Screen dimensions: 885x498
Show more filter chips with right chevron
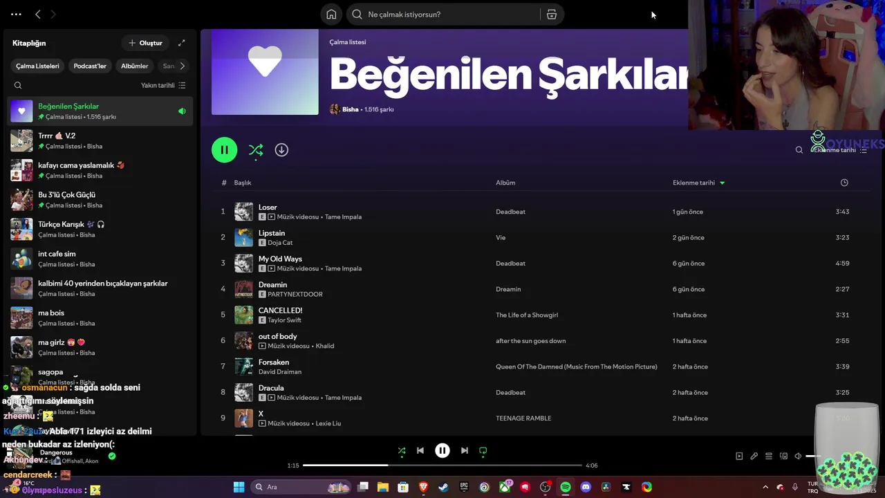tap(183, 66)
